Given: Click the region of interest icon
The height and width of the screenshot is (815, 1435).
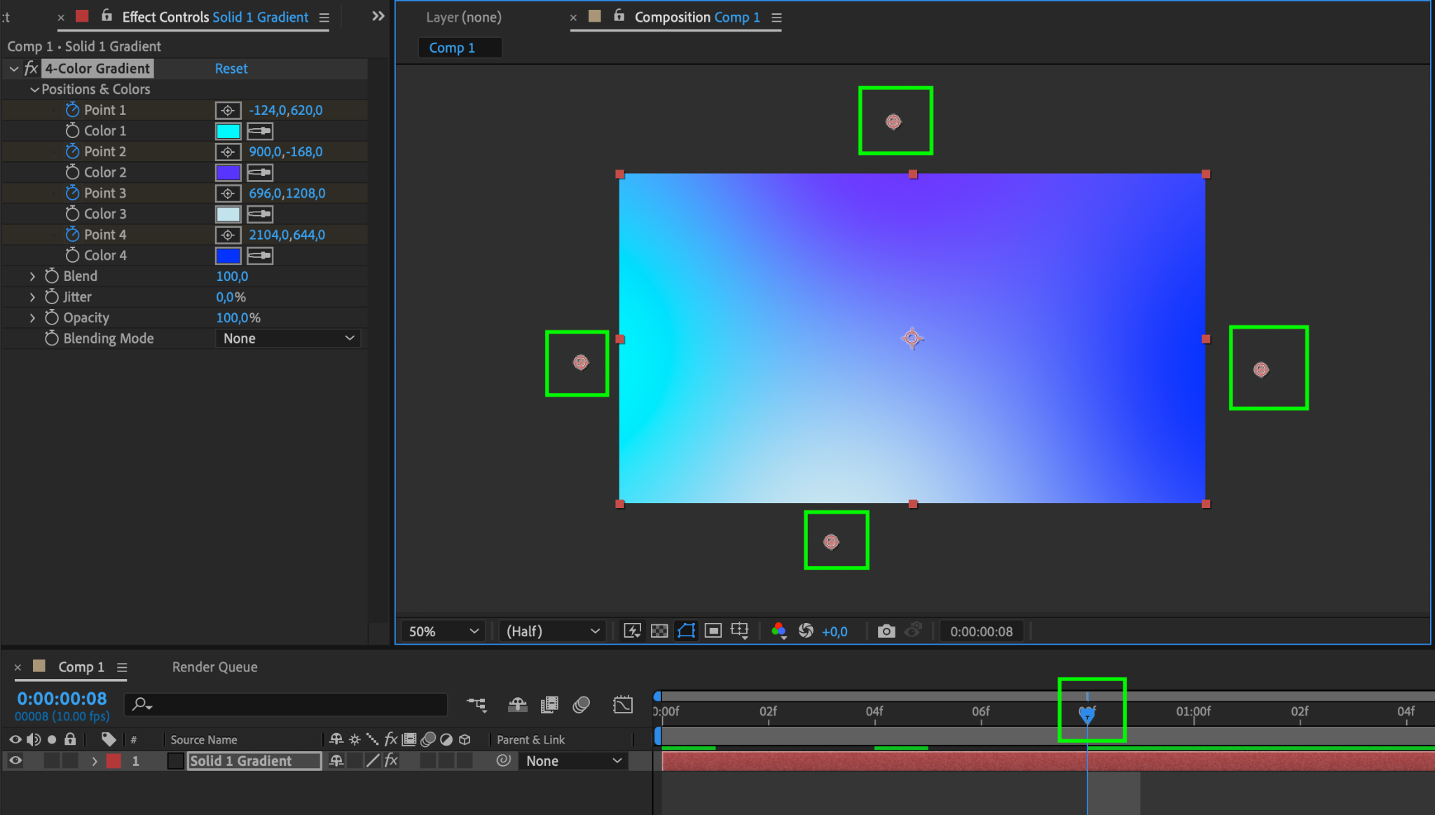Looking at the screenshot, I should (713, 631).
